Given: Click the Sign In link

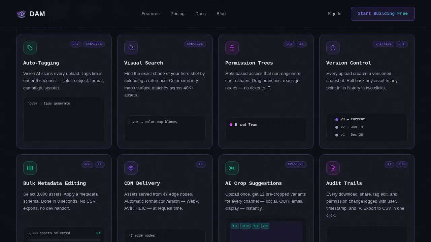Looking at the screenshot, I should click(x=334, y=14).
